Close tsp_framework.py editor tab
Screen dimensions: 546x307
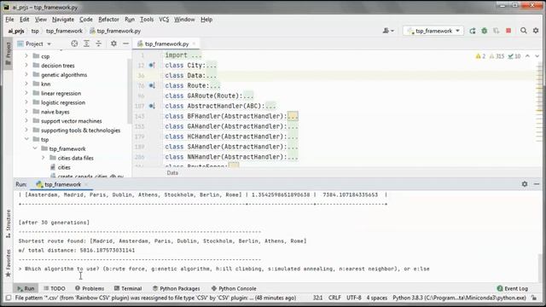(195, 43)
